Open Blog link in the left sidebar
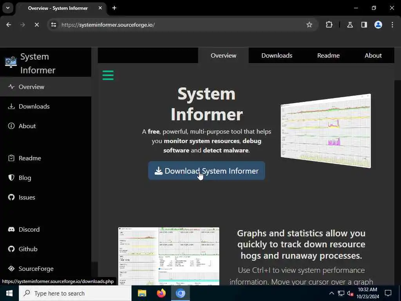The image size is (401, 301). pyautogui.click(x=45, y=178)
